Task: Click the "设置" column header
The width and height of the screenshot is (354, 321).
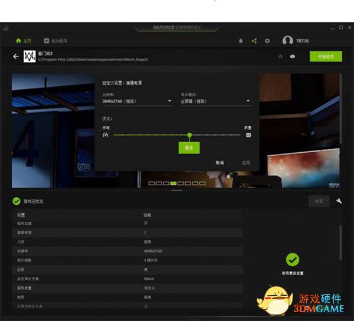Action: (x=21, y=215)
